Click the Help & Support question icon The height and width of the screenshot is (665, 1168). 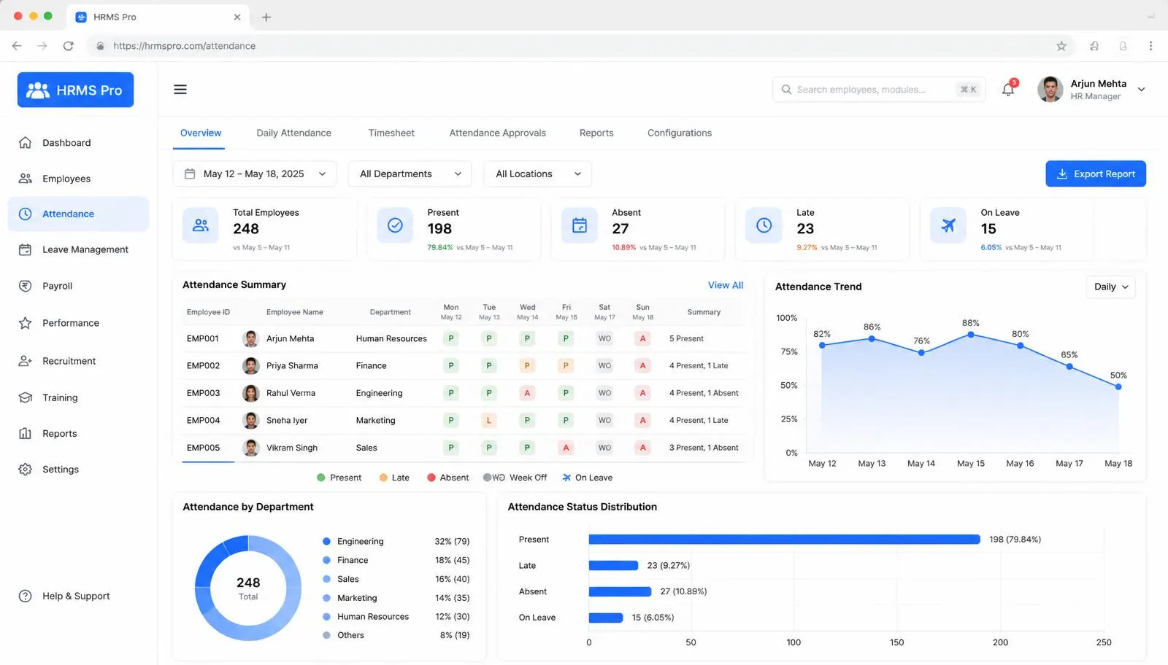(25, 596)
